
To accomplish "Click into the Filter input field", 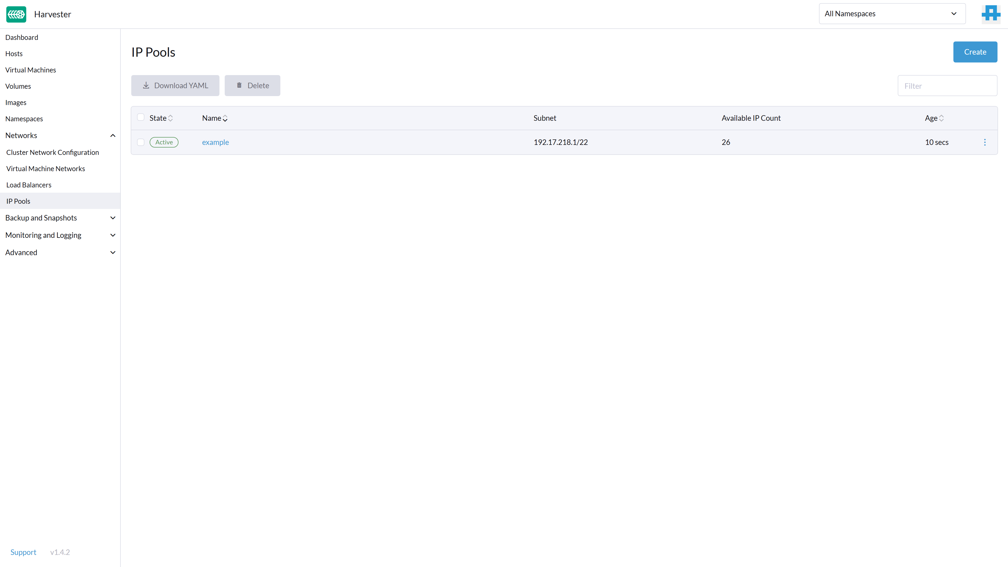I will coord(947,86).
